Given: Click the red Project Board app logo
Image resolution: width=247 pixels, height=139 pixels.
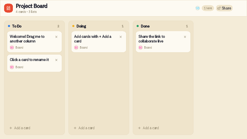Looking at the screenshot, I should (8, 8).
